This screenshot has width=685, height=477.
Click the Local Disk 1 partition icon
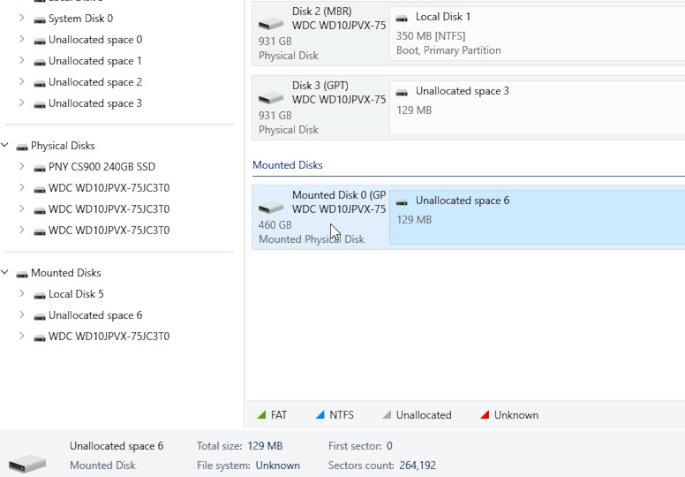point(402,18)
